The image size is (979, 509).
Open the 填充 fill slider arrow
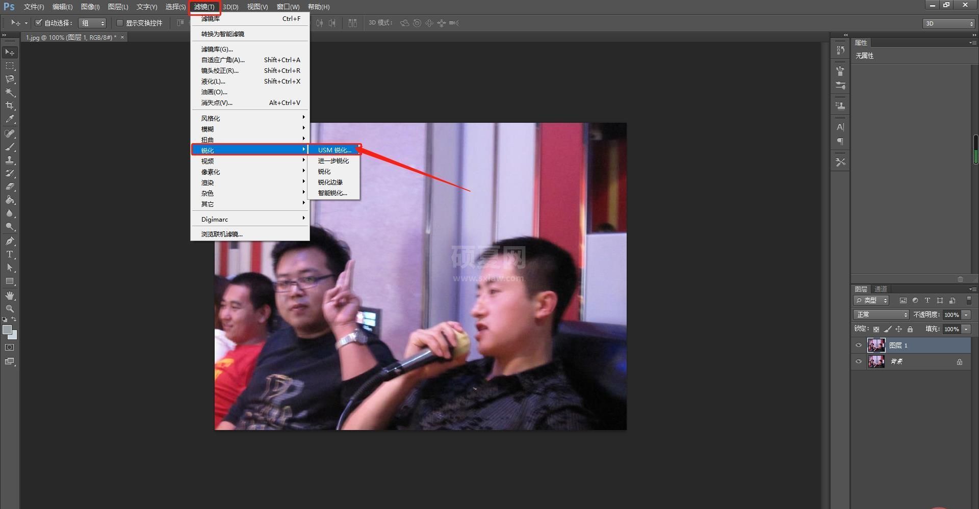click(x=966, y=329)
